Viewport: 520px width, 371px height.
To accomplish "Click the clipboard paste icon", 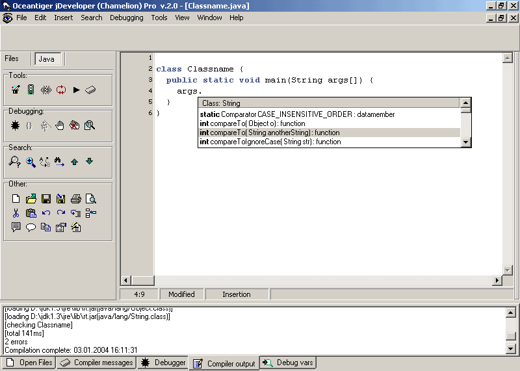I will pos(31,213).
